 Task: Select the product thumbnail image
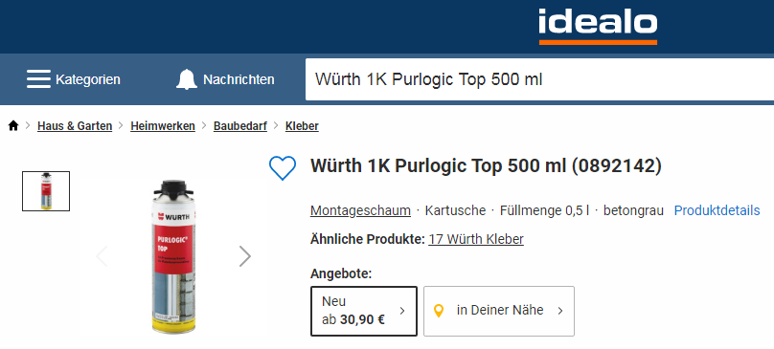coord(46,191)
